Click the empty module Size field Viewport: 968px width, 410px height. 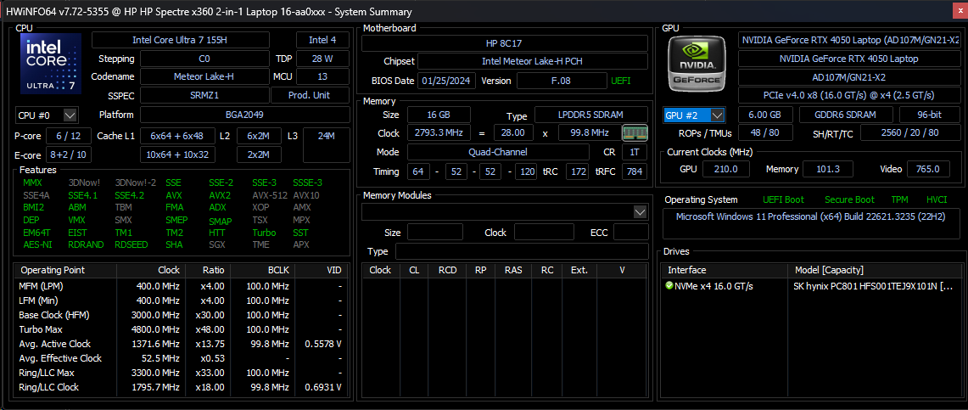click(434, 233)
